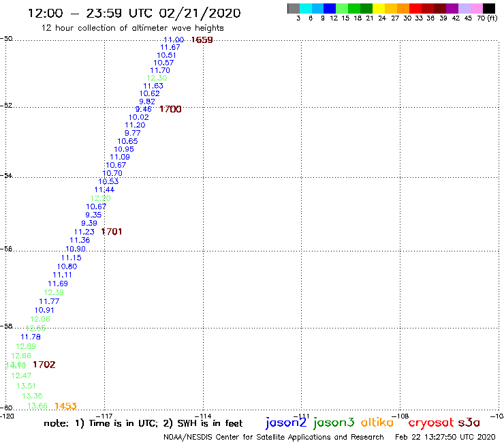Screen dimensions: 504x443
Task: Click the green wave height value 12.89
Action: point(26,347)
